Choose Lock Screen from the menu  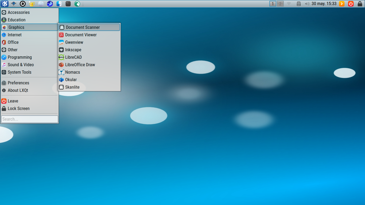tap(29, 108)
